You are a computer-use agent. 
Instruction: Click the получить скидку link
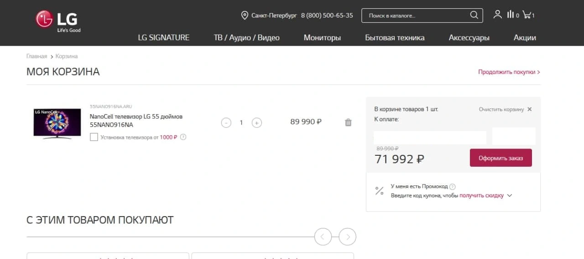[481, 196]
